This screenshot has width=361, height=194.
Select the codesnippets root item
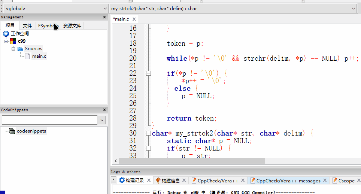click(31, 131)
